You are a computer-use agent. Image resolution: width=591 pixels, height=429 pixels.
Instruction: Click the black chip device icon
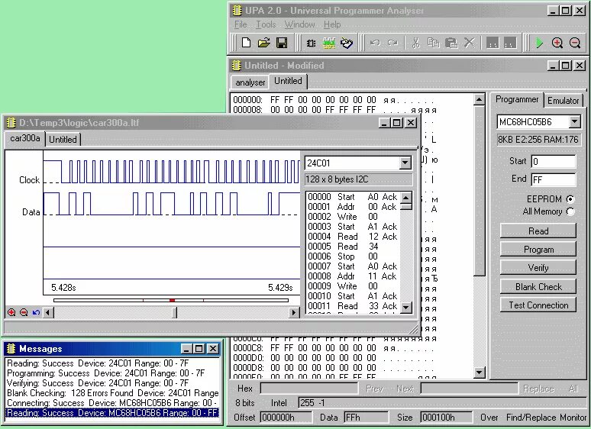(x=311, y=43)
